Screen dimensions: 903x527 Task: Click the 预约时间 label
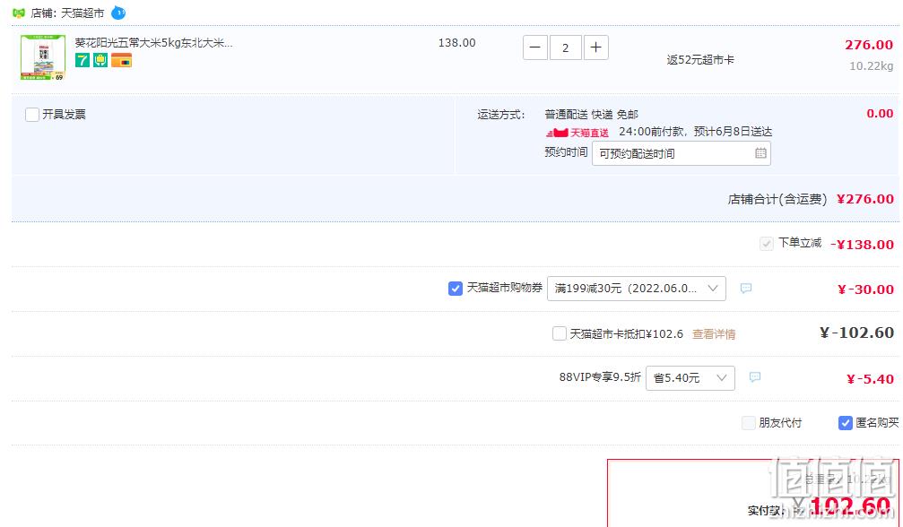coord(566,151)
